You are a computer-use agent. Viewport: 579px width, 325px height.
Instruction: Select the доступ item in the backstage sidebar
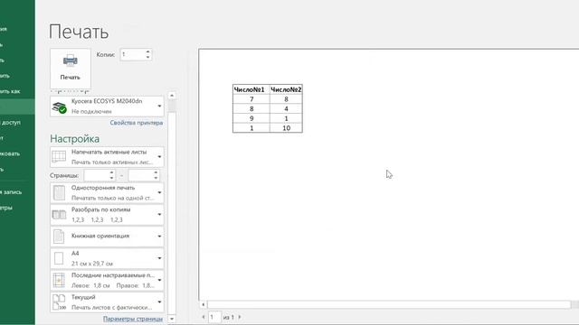point(11,123)
